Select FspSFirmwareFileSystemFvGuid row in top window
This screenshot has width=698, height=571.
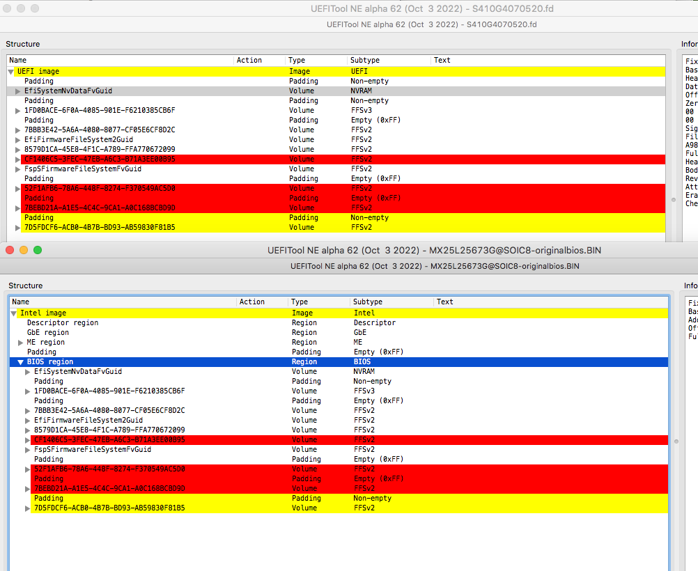tap(336, 169)
